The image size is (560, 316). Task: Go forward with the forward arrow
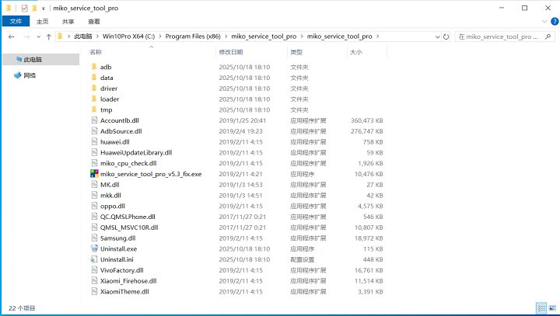point(26,36)
